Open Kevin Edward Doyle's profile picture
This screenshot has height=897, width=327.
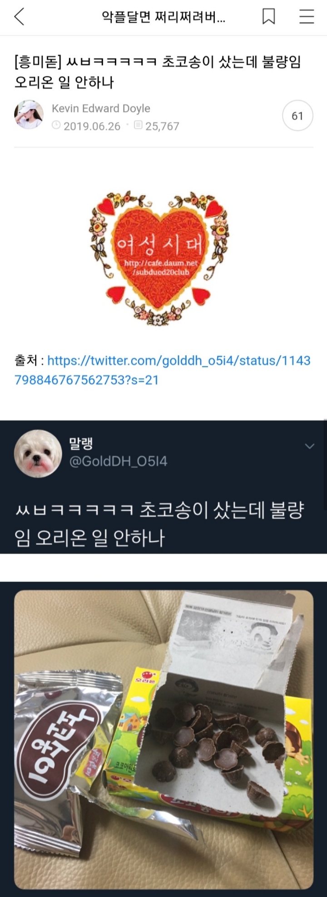tap(29, 115)
